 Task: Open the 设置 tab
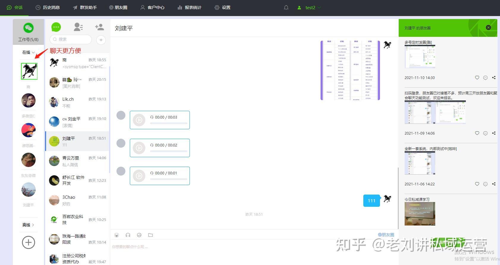tap(223, 7)
